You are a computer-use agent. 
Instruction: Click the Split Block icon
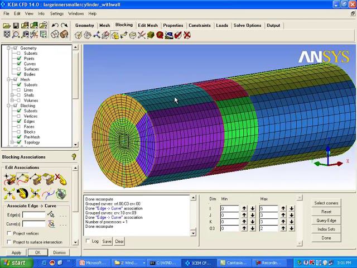pyautogui.click(x=88, y=35)
